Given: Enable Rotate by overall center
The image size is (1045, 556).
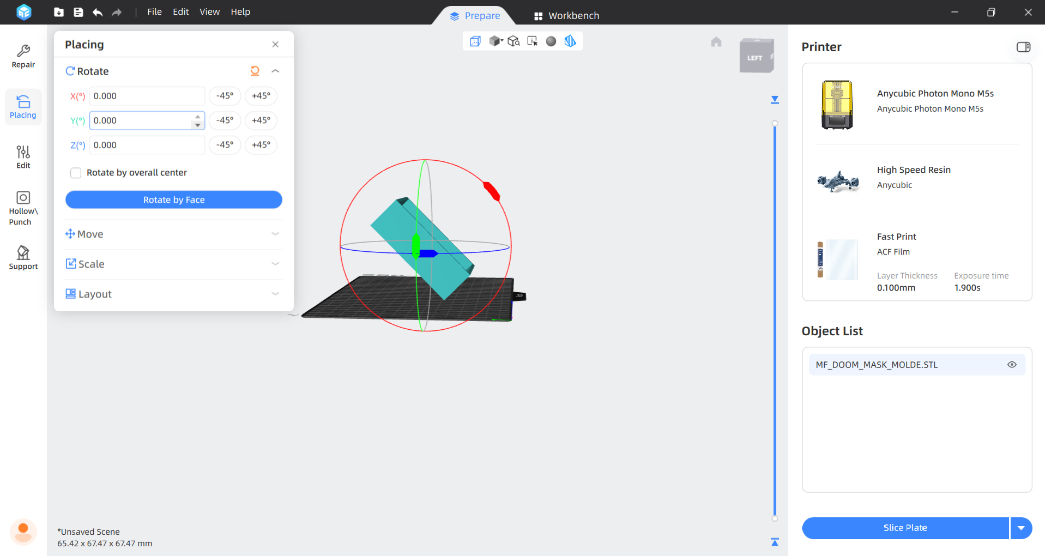Looking at the screenshot, I should point(76,173).
